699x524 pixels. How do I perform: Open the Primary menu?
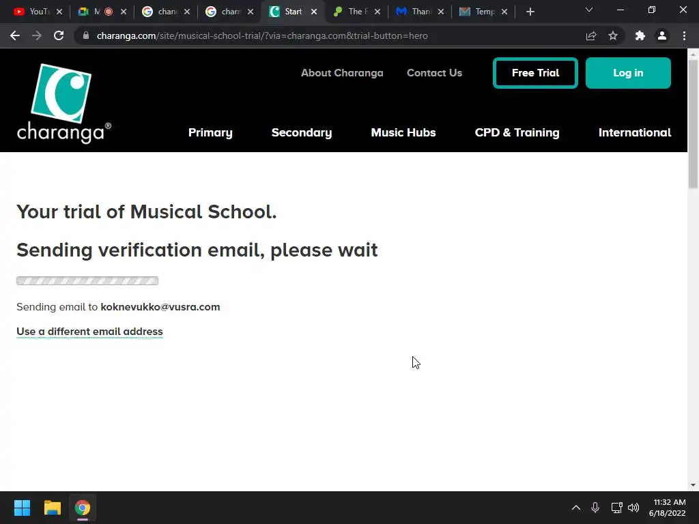tap(210, 132)
